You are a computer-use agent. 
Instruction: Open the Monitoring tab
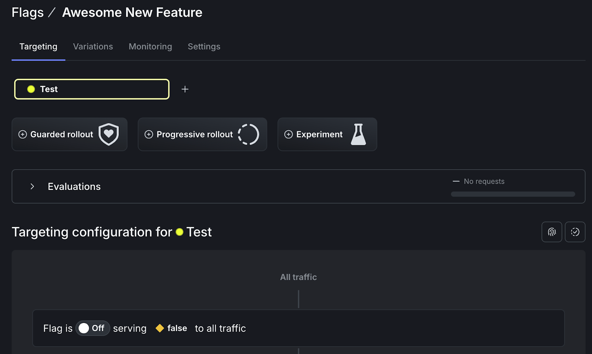tap(150, 47)
